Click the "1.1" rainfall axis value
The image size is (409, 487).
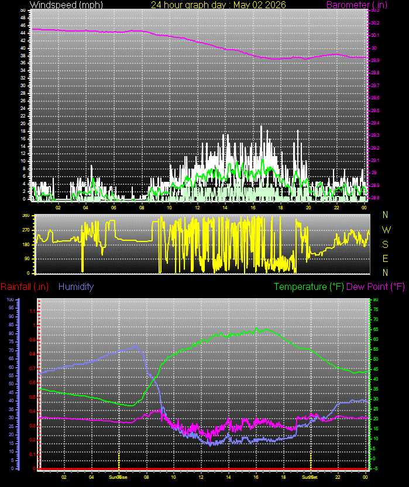[33, 311]
